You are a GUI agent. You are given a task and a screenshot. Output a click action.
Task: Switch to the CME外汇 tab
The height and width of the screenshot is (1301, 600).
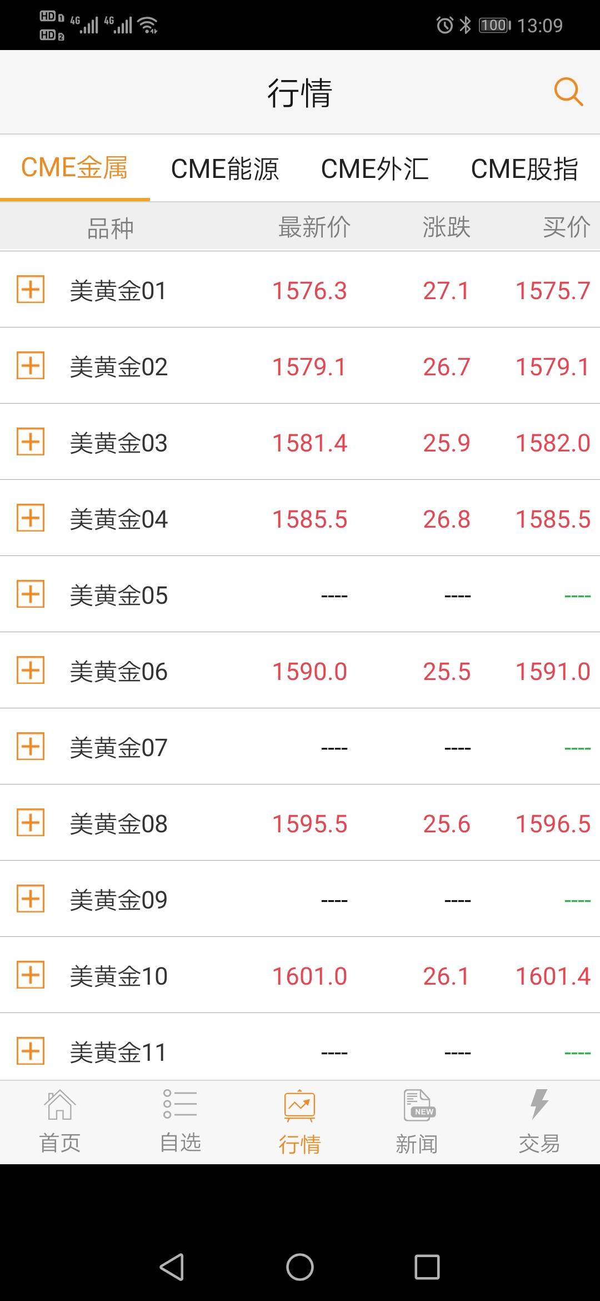coord(375,168)
